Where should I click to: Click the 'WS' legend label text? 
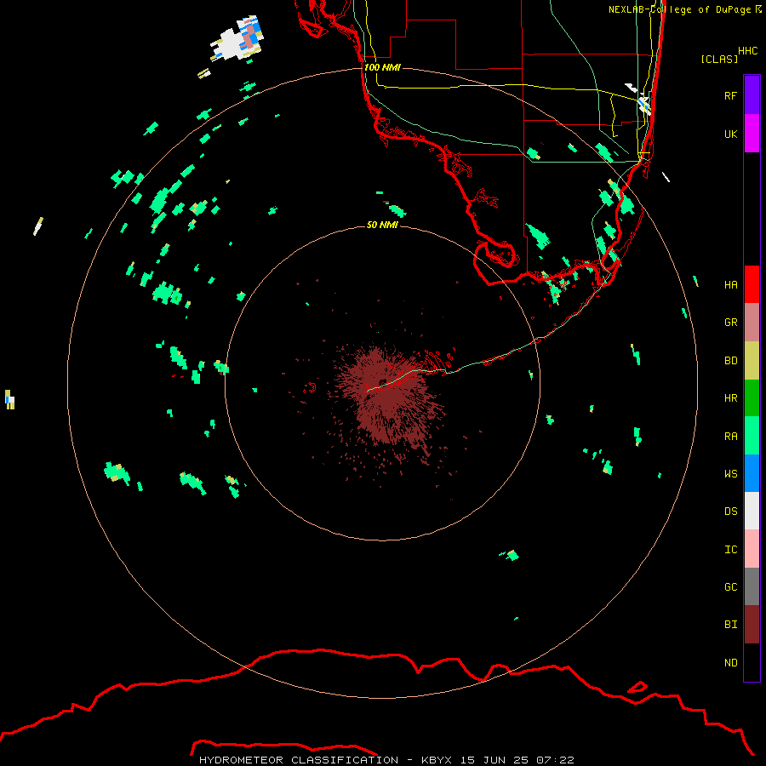[x=730, y=474]
